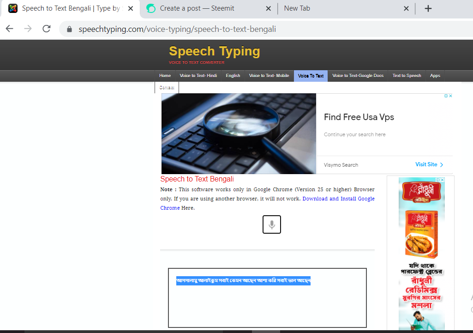Image resolution: width=473 pixels, height=333 pixels.
Task: Close the Create a post Steemit tab
Action: pos(268,8)
